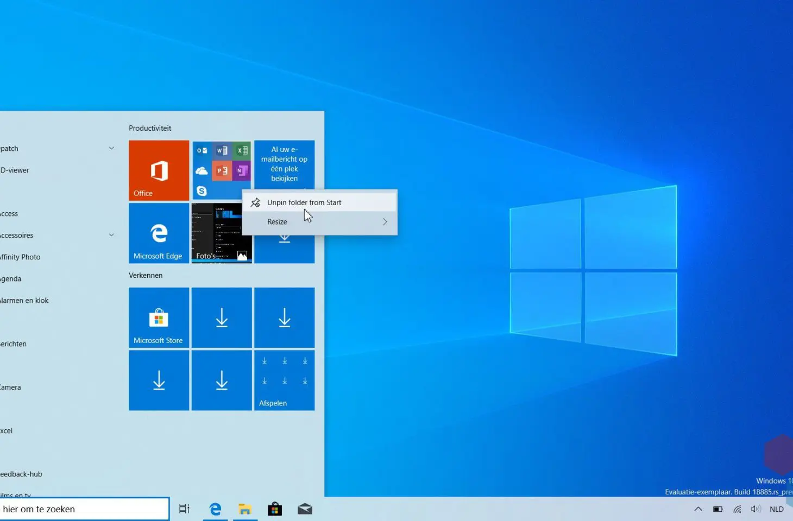Viewport: 793px width, 521px height.
Task: Open the Mail app from the taskbar
Action: click(x=305, y=509)
